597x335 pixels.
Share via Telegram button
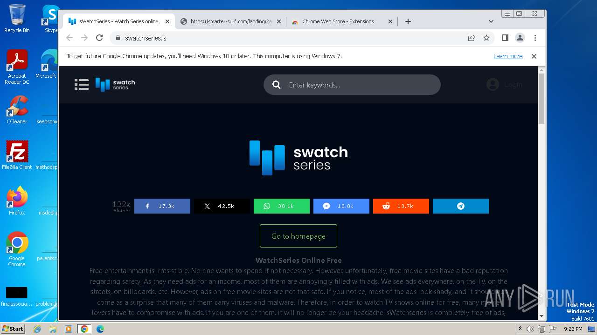[461, 206]
